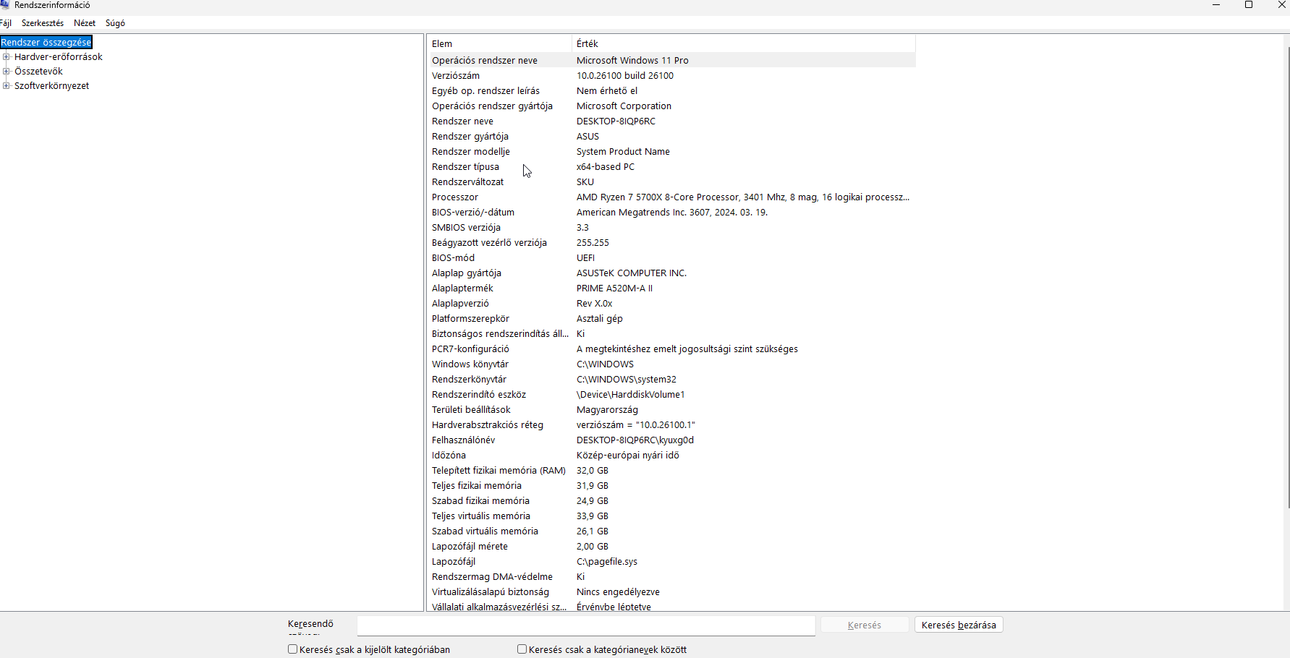Screen dimensions: 1290x658
Task: Enable Keresés csak a kategórianevek között checkbox
Action: 522,649
